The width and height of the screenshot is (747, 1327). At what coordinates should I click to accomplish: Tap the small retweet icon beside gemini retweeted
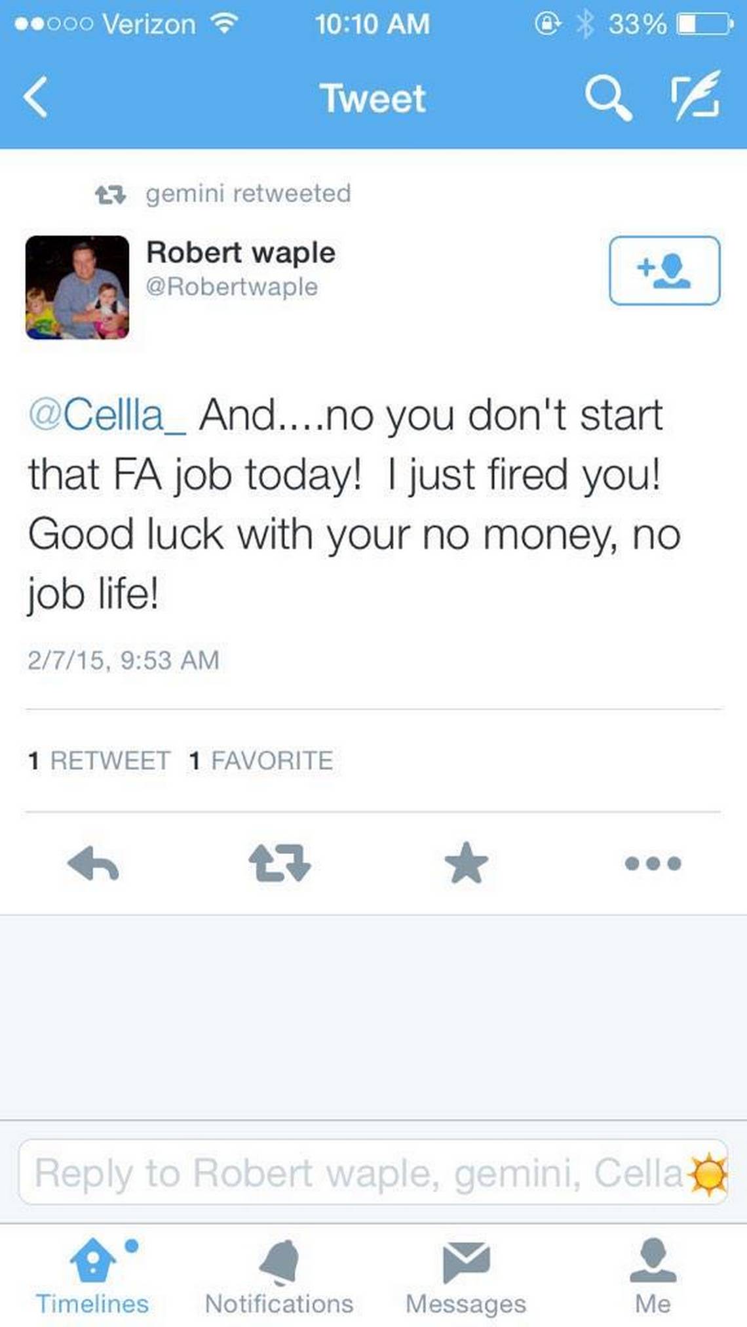click(x=110, y=194)
